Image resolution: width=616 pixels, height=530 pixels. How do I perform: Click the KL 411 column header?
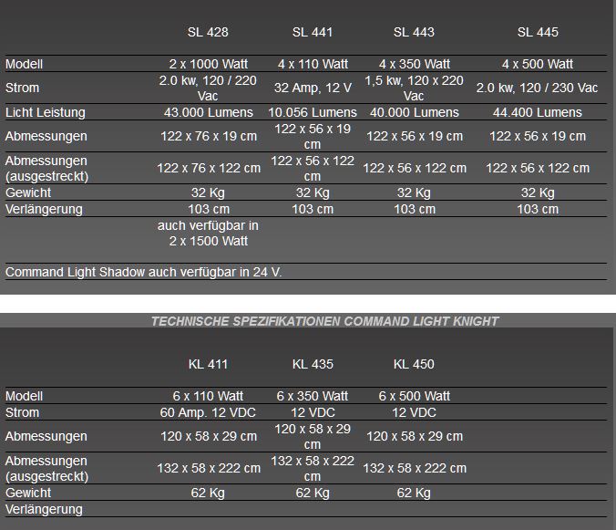click(208, 364)
